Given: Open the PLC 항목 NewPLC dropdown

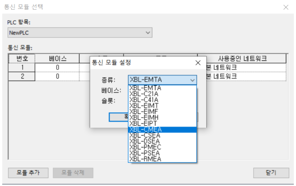Looking at the screenshot, I should click(x=147, y=33).
